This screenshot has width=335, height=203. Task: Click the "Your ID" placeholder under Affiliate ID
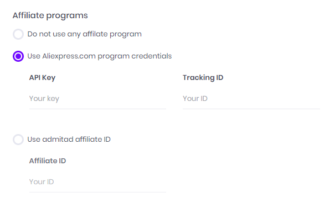[42, 181]
